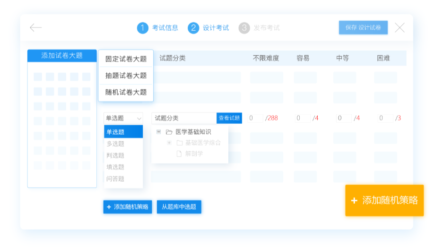This screenshot has height=250, width=434.
Task: Click the 不限难度 count input box
Action: point(256,118)
